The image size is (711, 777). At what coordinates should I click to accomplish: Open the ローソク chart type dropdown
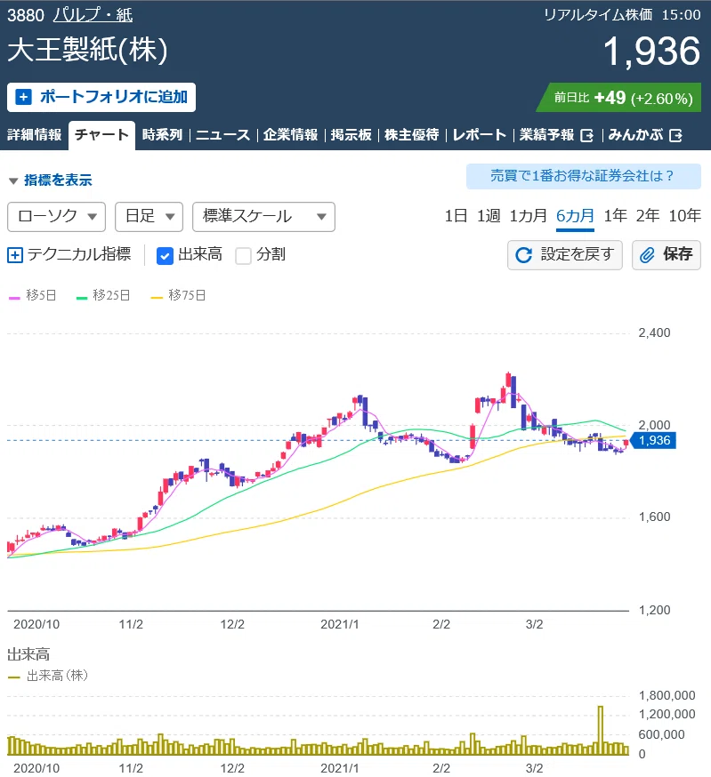click(57, 217)
